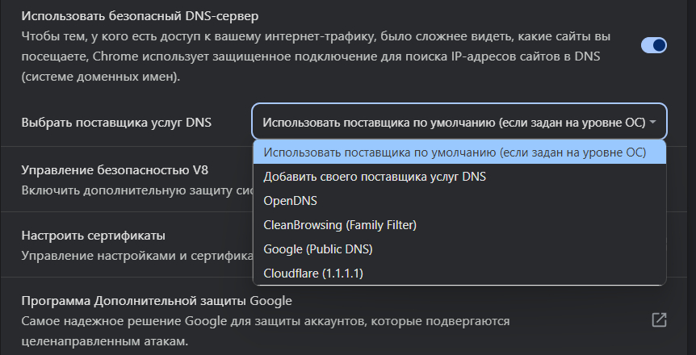Image resolution: width=696 pixels, height=355 pixels.
Task: Open Google Advanced Protection external link icon
Action: (659, 319)
